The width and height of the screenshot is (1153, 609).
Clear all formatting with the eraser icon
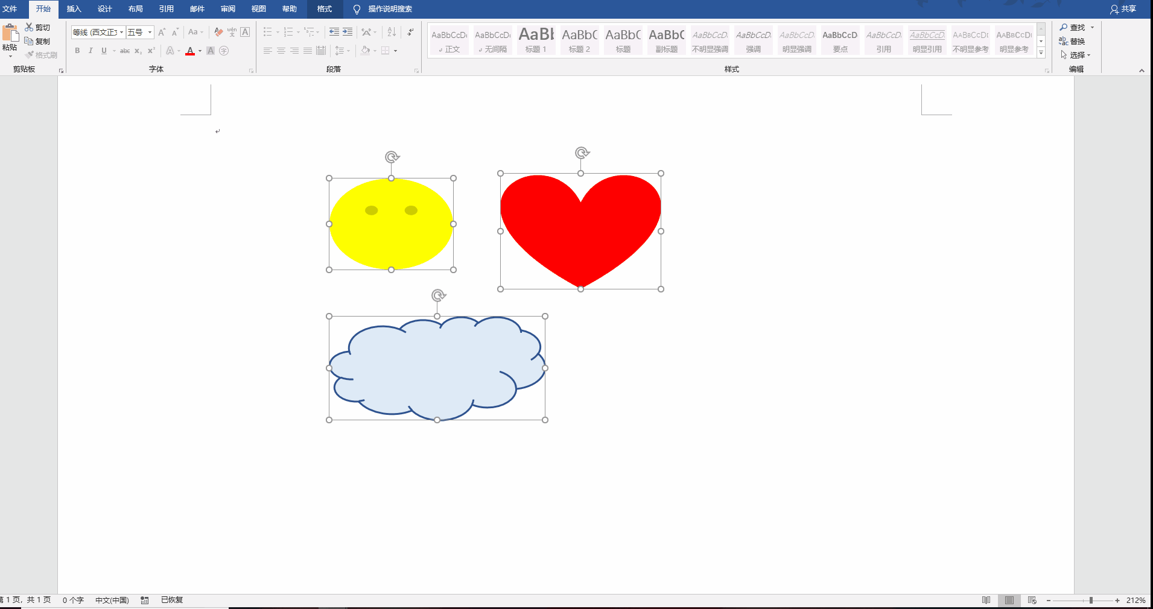point(218,32)
